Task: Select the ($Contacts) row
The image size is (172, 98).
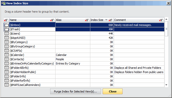Action: click(x=84, y=59)
